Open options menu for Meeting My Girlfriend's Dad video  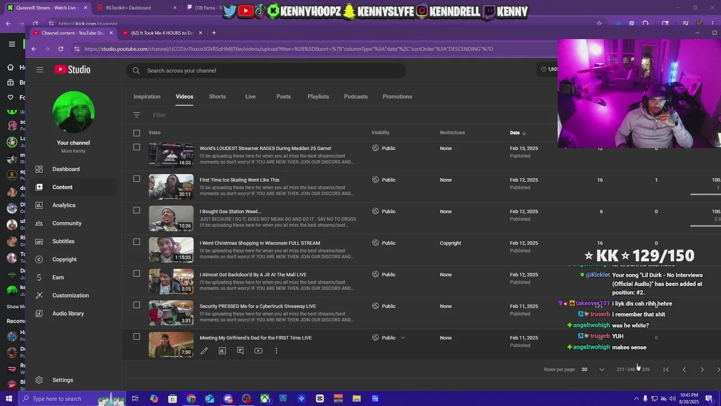[276, 351]
